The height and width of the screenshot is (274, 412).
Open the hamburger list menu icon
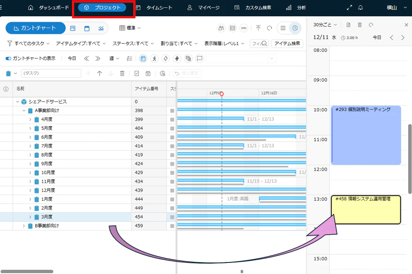tap(283, 28)
